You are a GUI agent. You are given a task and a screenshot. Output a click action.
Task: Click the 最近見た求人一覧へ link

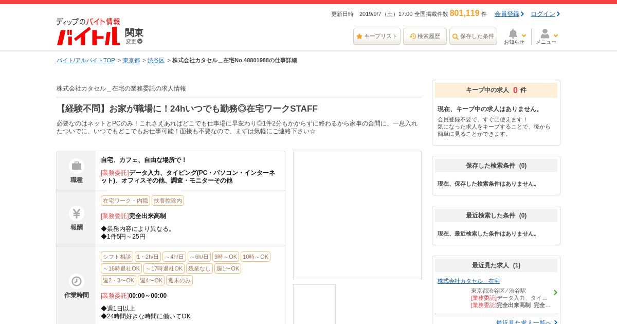(x=523, y=322)
